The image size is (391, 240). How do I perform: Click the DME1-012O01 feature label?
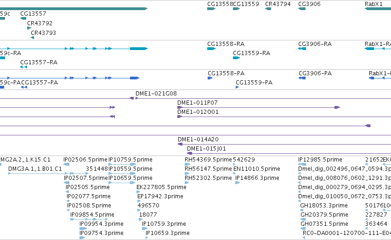198,112
